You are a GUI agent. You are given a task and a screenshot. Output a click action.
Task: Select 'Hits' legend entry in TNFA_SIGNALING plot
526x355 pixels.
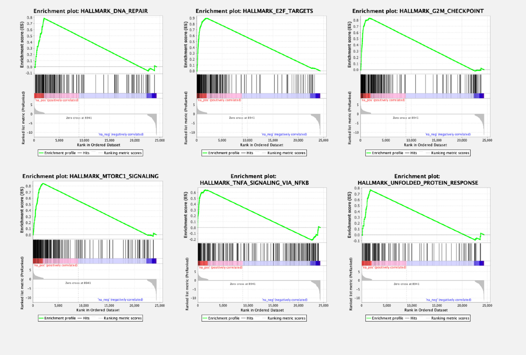click(x=247, y=318)
